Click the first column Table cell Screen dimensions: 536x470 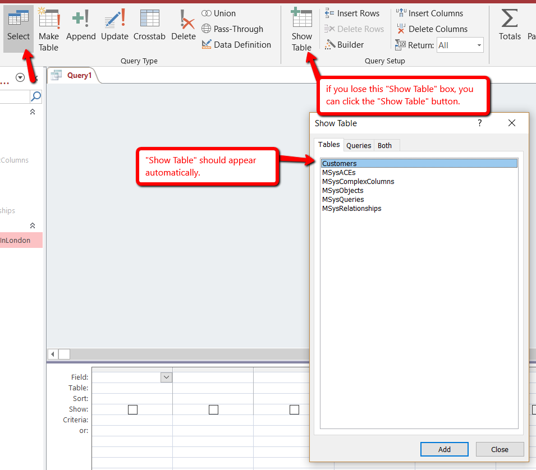pos(132,388)
